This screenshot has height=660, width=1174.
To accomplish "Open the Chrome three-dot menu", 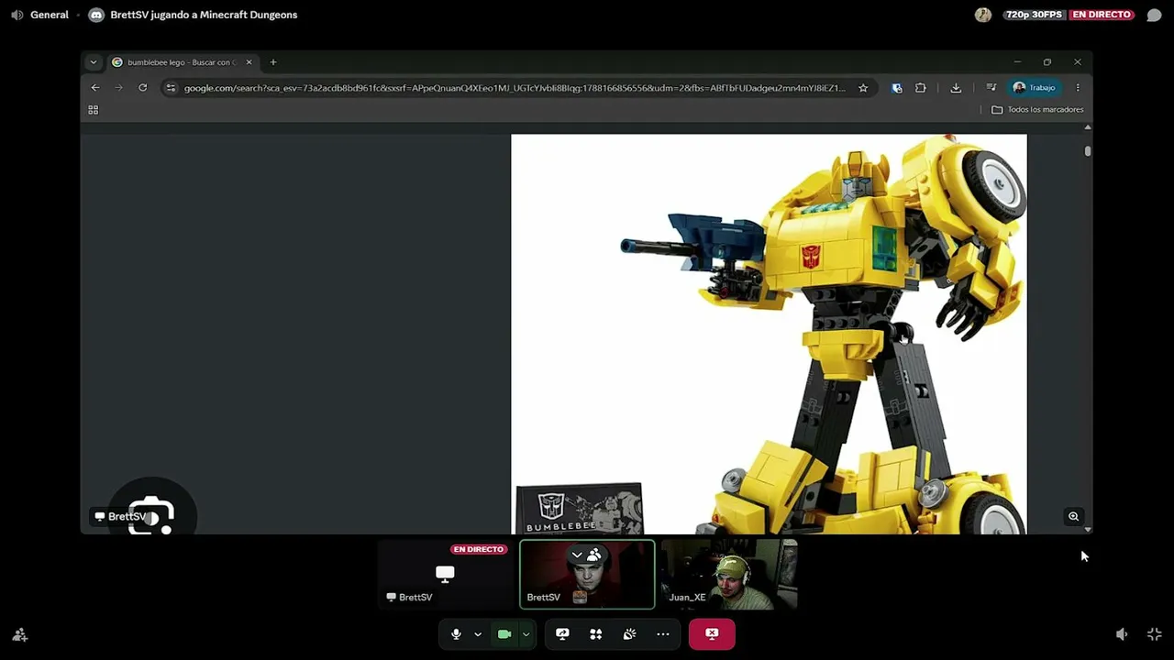I will [x=1078, y=88].
